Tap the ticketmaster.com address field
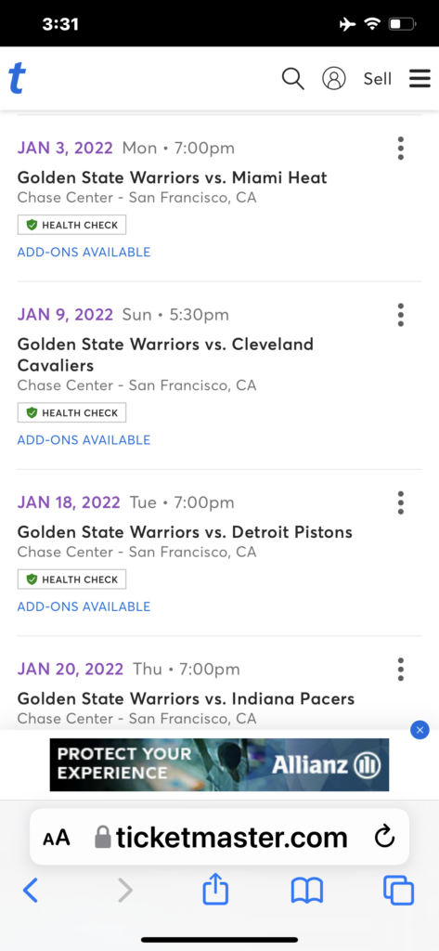This screenshot has width=439, height=951. click(219, 837)
